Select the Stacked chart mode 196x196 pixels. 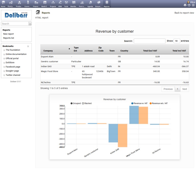point(87,103)
